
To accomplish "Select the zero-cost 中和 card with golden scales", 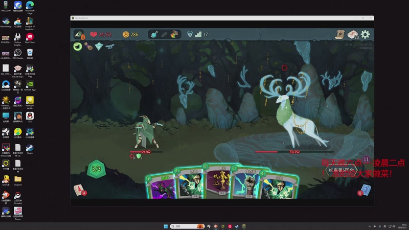I will pyautogui.click(x=219, y=180).
